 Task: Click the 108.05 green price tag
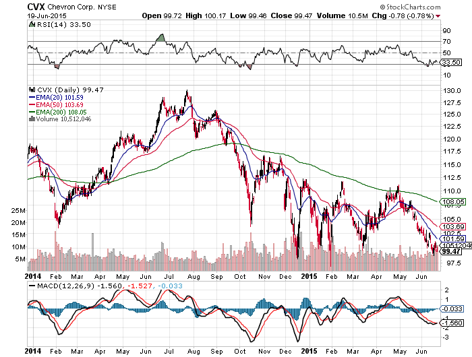click(453, 202)
